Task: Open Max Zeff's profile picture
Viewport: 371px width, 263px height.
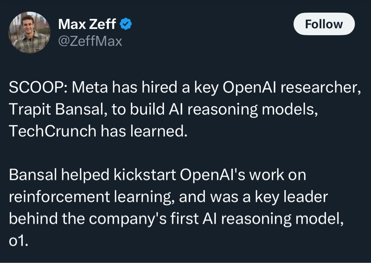Action: pyautogui.click(x=29, y=32)
